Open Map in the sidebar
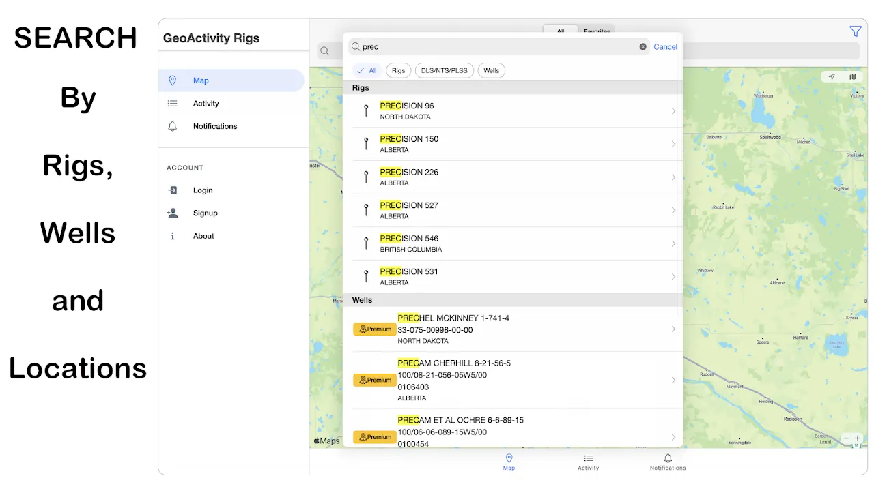This screenshot has width=874, height=491. 231,80
